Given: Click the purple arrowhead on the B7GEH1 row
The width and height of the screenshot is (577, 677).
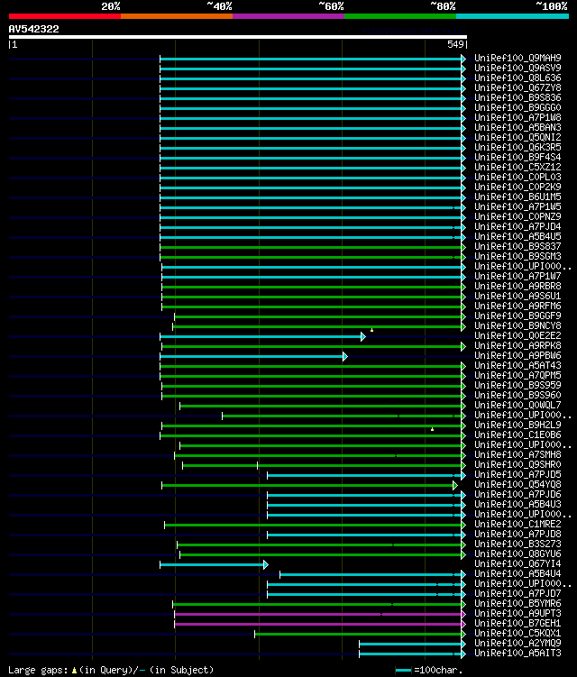Looking at the screenshot, I should pos(463,625).
